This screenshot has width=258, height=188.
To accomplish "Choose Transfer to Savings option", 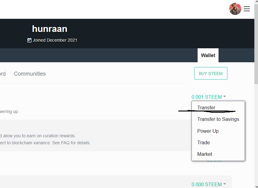I will coord(218,119).
